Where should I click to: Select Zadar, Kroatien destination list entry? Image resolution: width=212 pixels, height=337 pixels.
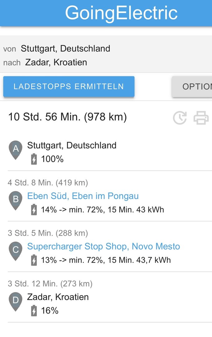(58, 297)
